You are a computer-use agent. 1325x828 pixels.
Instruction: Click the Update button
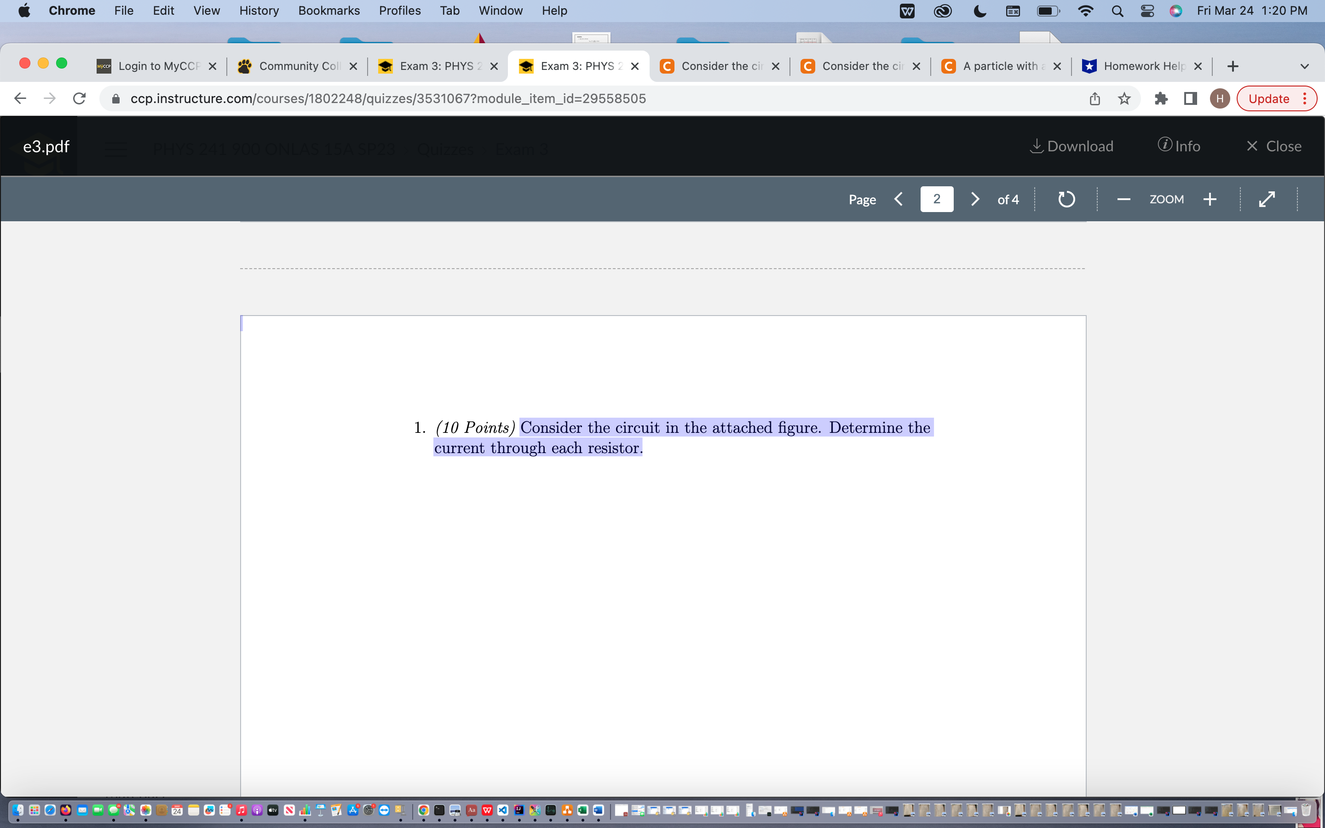[1269, 98]
